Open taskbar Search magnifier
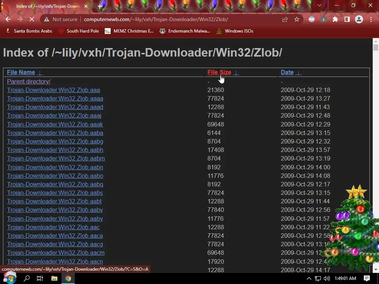The height and width of the screenshot is (284, 379). 27,278
